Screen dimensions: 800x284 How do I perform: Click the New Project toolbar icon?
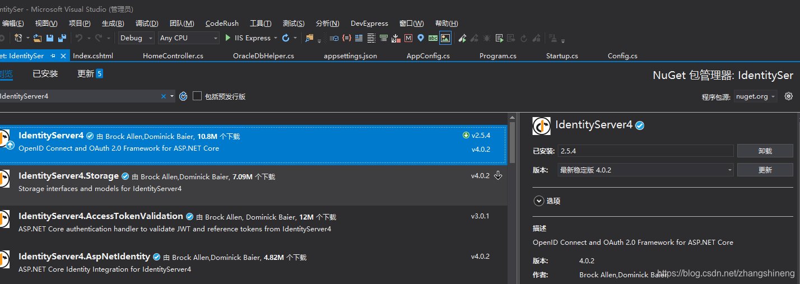[x=18, y=38]
